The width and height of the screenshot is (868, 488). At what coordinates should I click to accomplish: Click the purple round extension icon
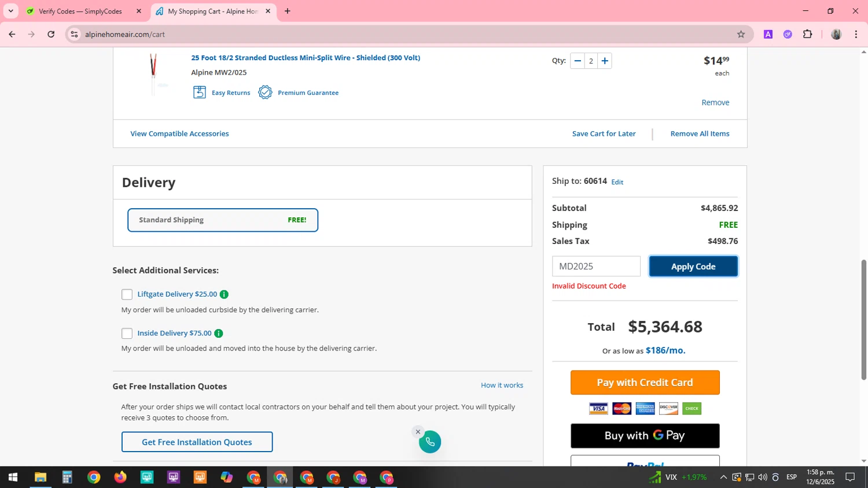click(788, 34)
